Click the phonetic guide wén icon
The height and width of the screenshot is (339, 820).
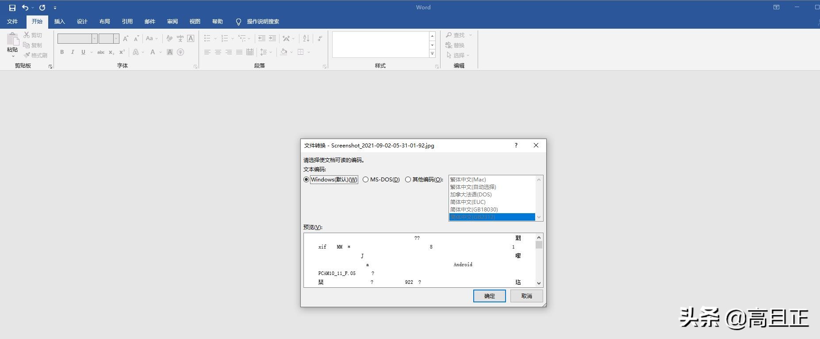pos(180,38)
